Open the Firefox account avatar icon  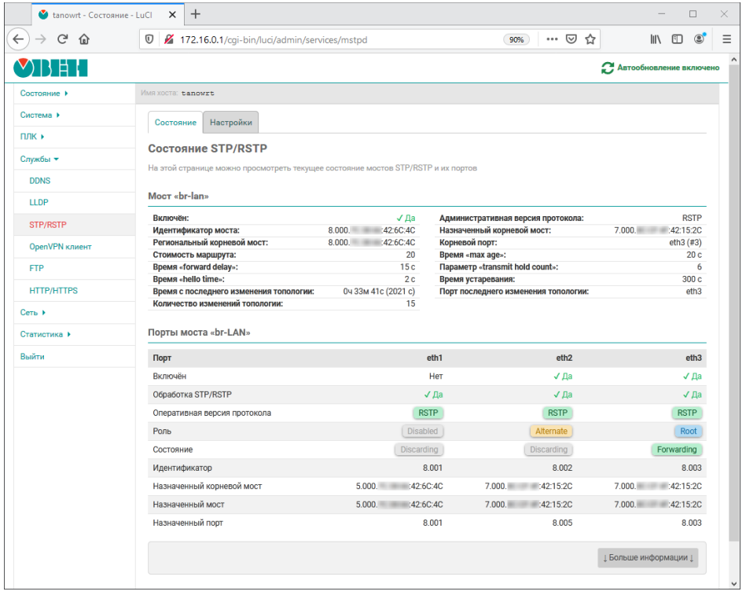[x=699, y=39]
